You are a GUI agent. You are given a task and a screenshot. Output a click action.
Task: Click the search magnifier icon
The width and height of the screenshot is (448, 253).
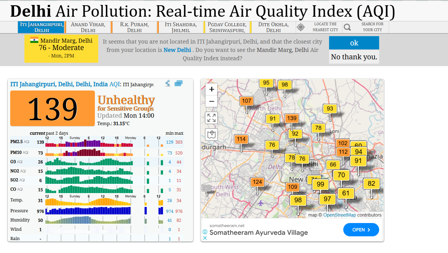pyautogui.click(x=347, y=27)
